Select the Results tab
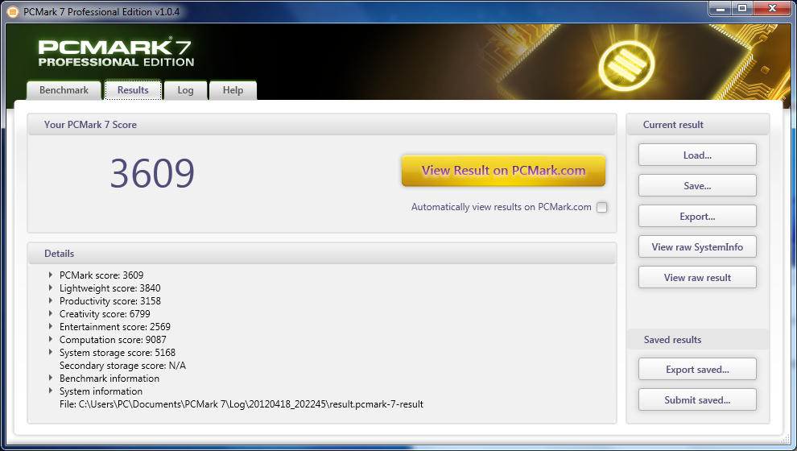The height and width of the screenshot is (451, 797). coord(133,90)
